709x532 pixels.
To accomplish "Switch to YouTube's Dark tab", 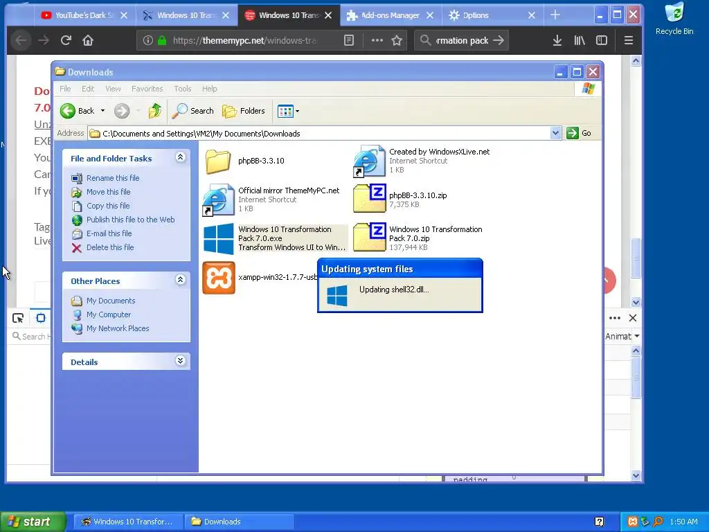I will [84, 15].
